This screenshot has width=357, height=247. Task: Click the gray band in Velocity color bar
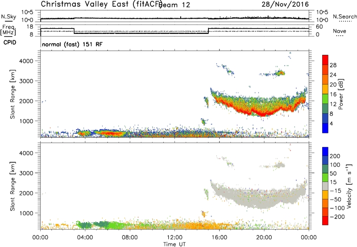325,186
